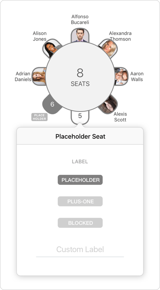Click the Adrian Daniels name label

23,76
